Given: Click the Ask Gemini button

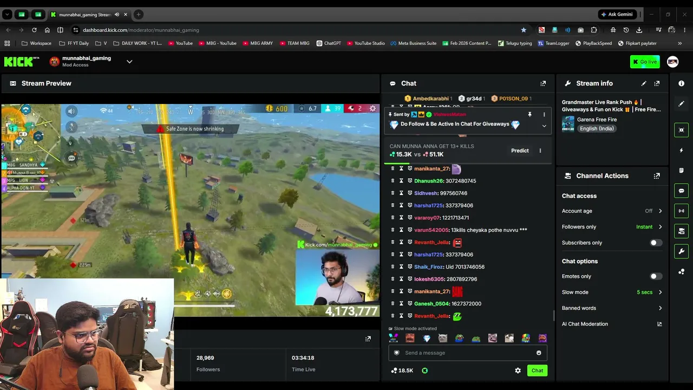Looking at the screenshot, I should click(x=616, y=15).
